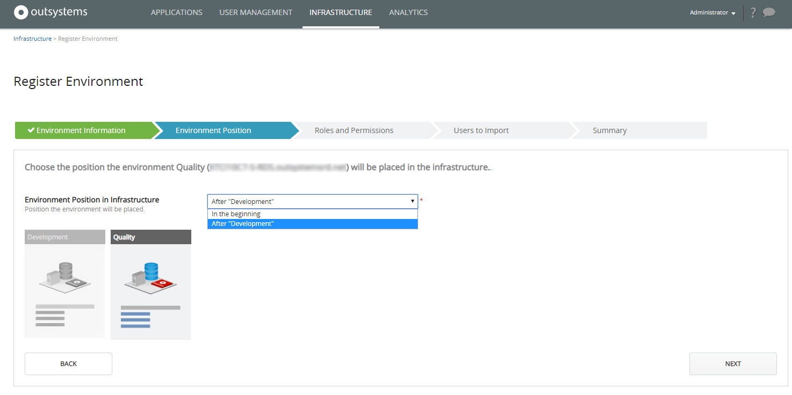Click the OutSystems logo in the header
The image size is (792, 395).
pyautogui.click(x=50, y=12)
